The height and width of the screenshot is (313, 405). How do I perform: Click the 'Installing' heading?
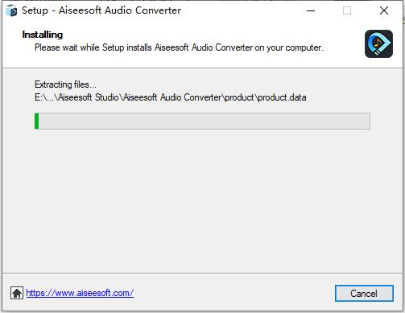43,35
